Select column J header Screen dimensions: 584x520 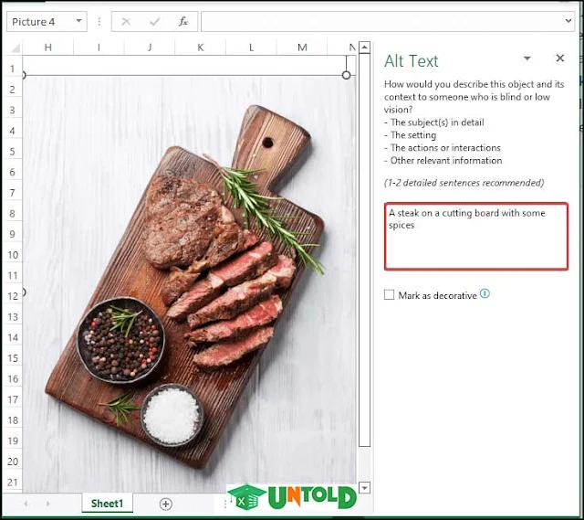click(x=150, y=48)
